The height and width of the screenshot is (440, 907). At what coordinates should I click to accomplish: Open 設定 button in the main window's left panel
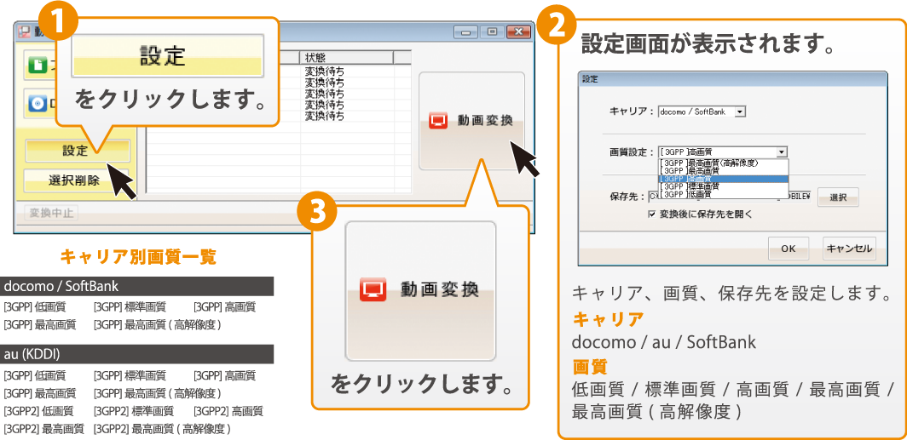[77, 151]
